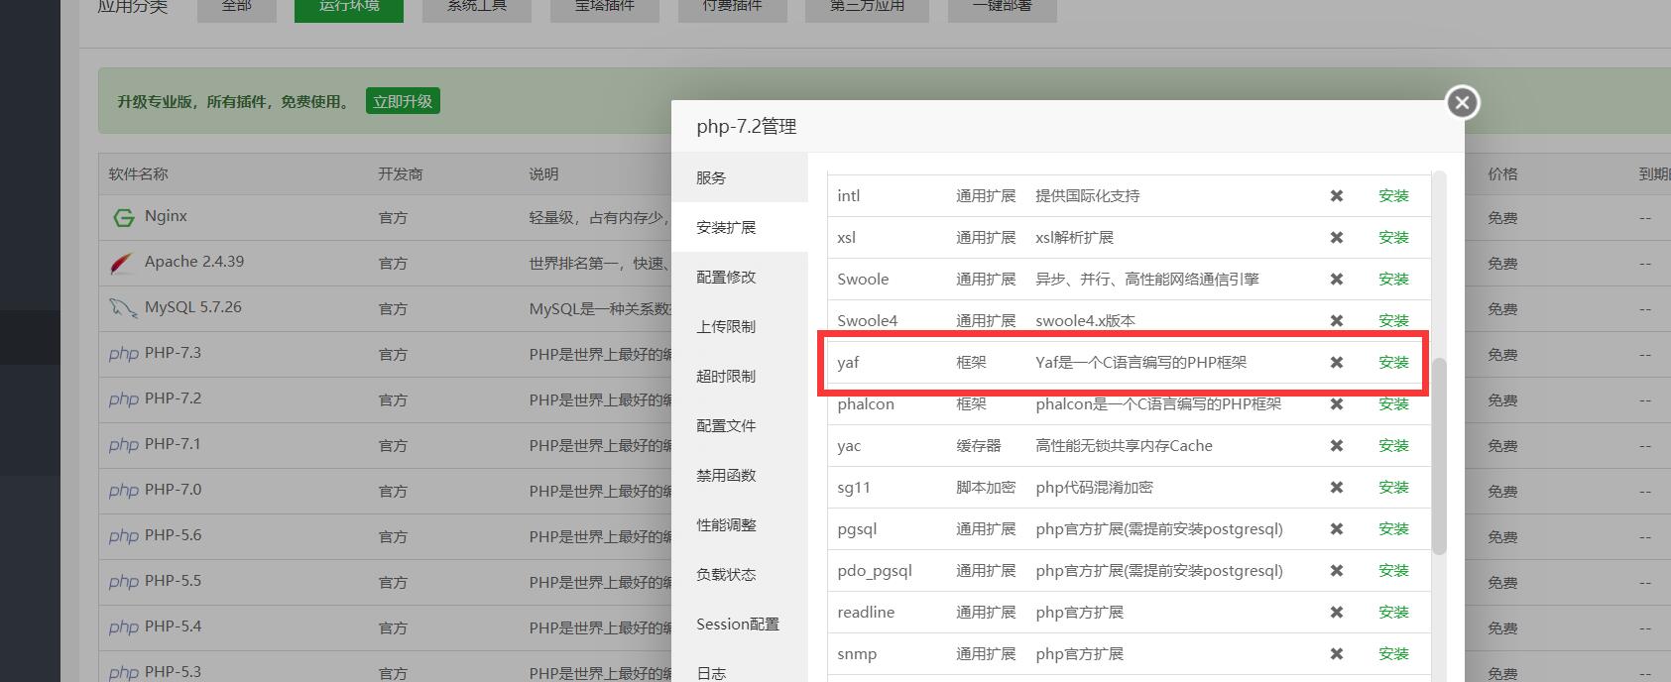Install the yaf extension
Viewport: 1671px width, 682px height.
(1393, 363)
